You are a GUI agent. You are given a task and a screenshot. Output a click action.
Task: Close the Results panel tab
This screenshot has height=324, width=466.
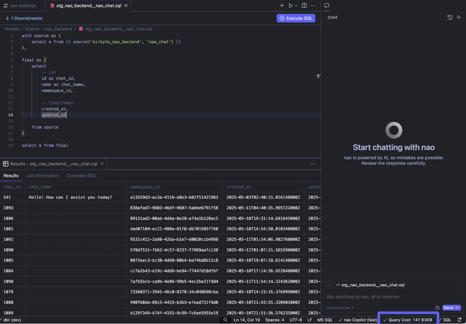pyautogui.click(x=102, y=164)
